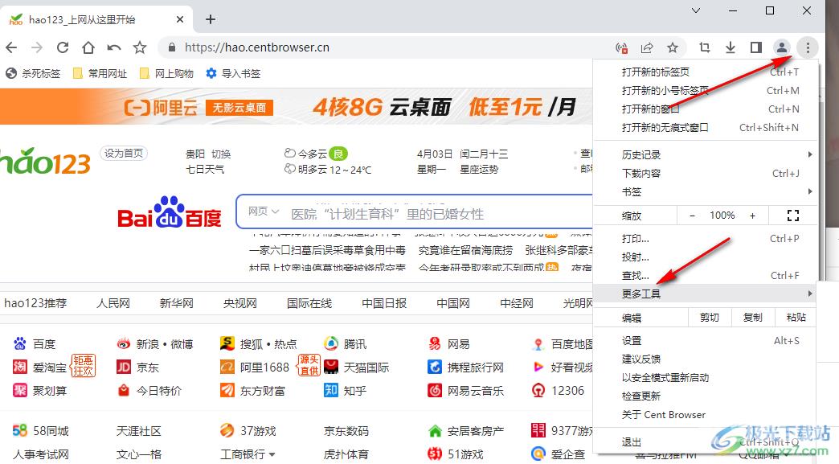Screen dimensions: 839x464
Task: Enter fullscreen mode from zoom row
Action: (x=793, y=216)
